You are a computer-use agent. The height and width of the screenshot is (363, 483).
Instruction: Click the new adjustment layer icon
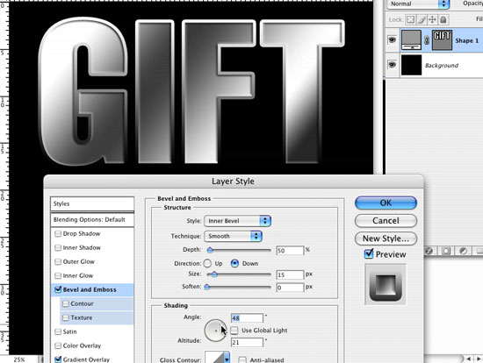pos(463,251)
